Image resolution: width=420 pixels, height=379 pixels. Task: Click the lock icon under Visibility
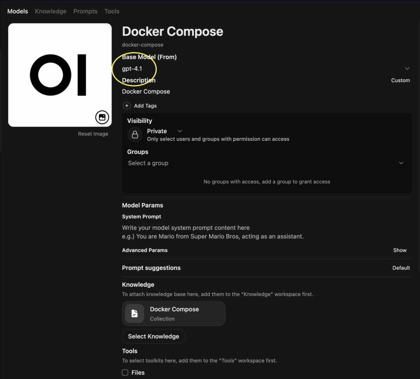coord(135,135)
